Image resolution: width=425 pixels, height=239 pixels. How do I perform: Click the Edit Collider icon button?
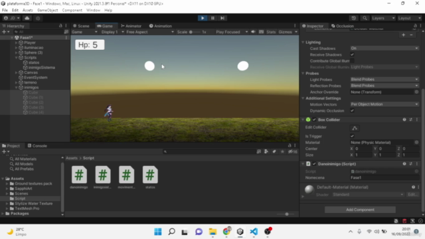pyautogui.click(x=355, y=128)
